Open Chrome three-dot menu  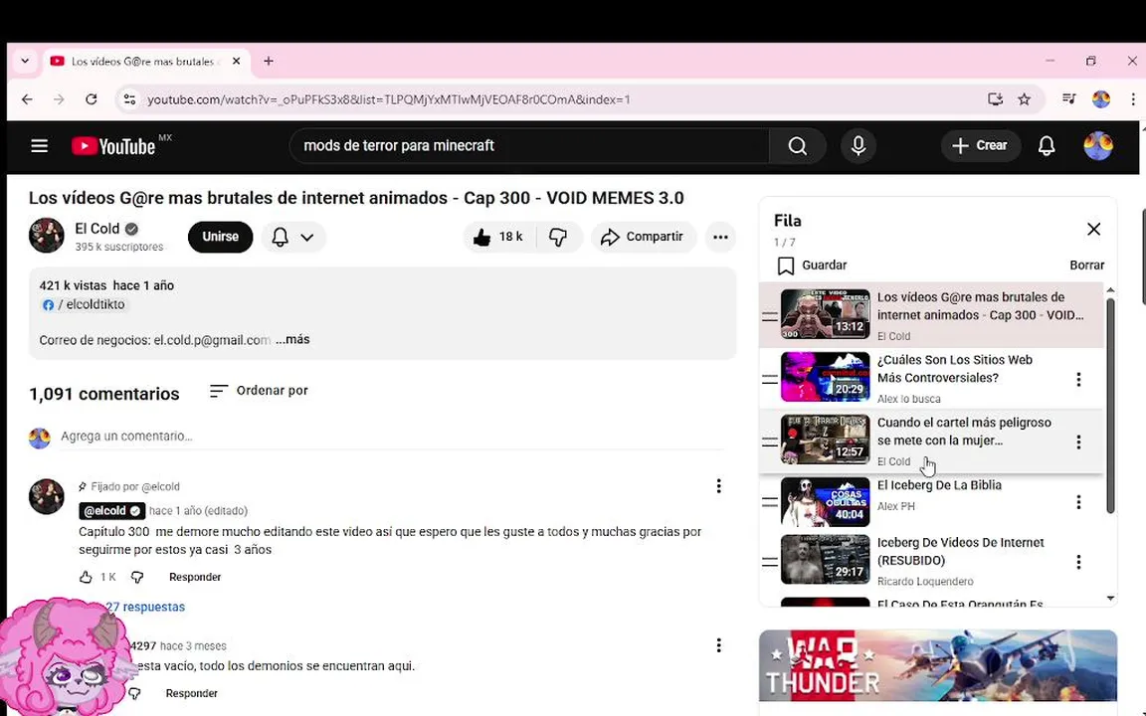pyautogui.click(x=1133, y=99)
